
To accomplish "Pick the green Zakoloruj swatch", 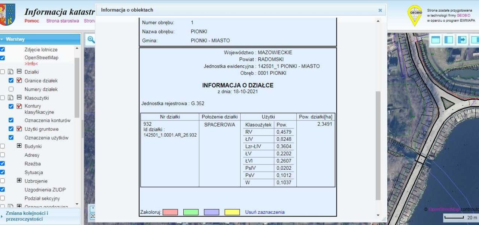I will (191, 212).
